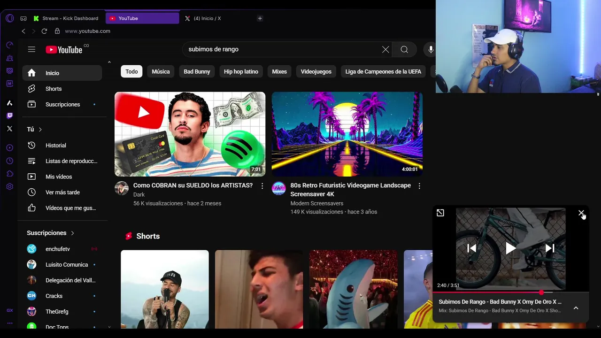Open Vídeos que me gustan

62,208
